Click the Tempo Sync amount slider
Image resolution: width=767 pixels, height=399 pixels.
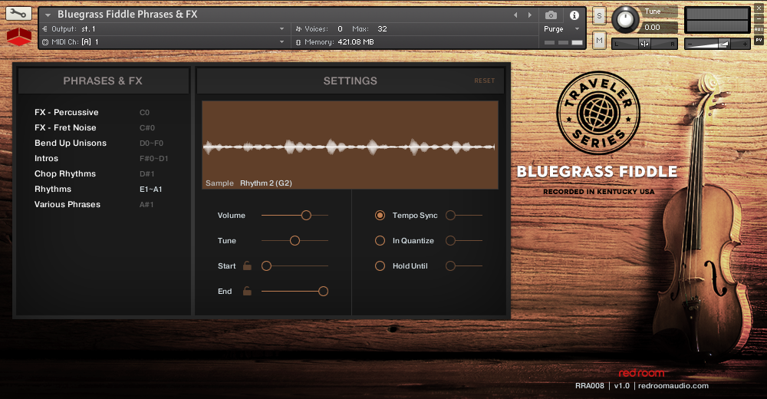click(x=464, y=216)
